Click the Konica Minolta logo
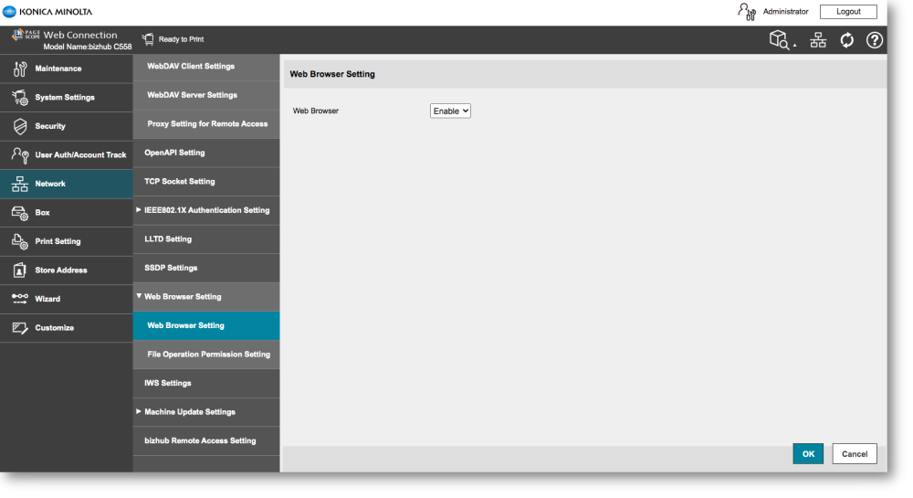The height and width of the screenshot is (498, 913). coord(47,12)
